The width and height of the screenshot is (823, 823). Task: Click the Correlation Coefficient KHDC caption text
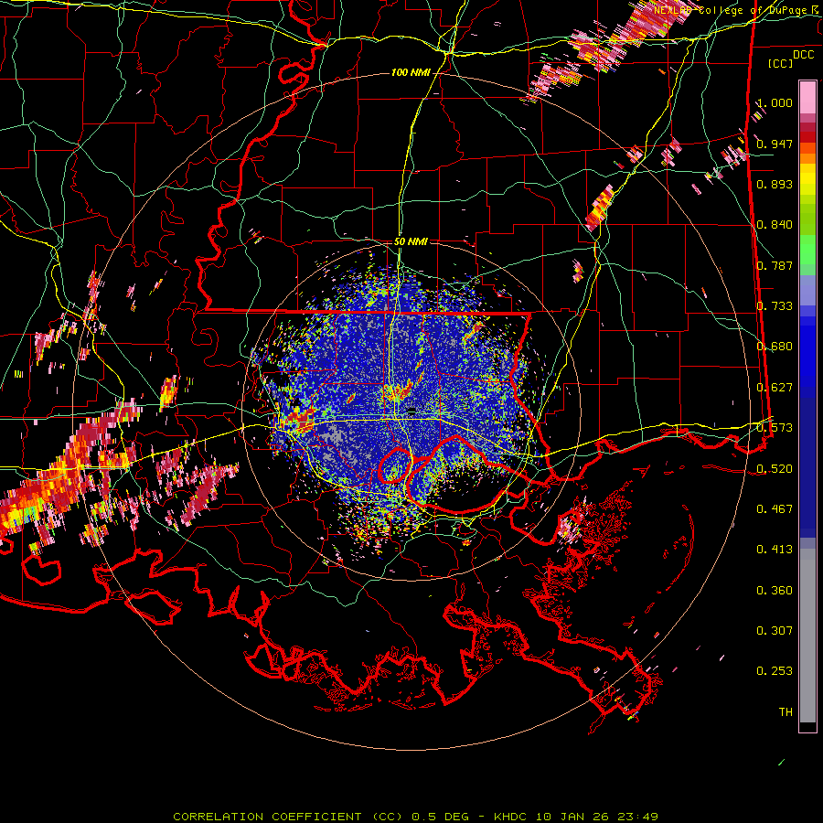416,817
